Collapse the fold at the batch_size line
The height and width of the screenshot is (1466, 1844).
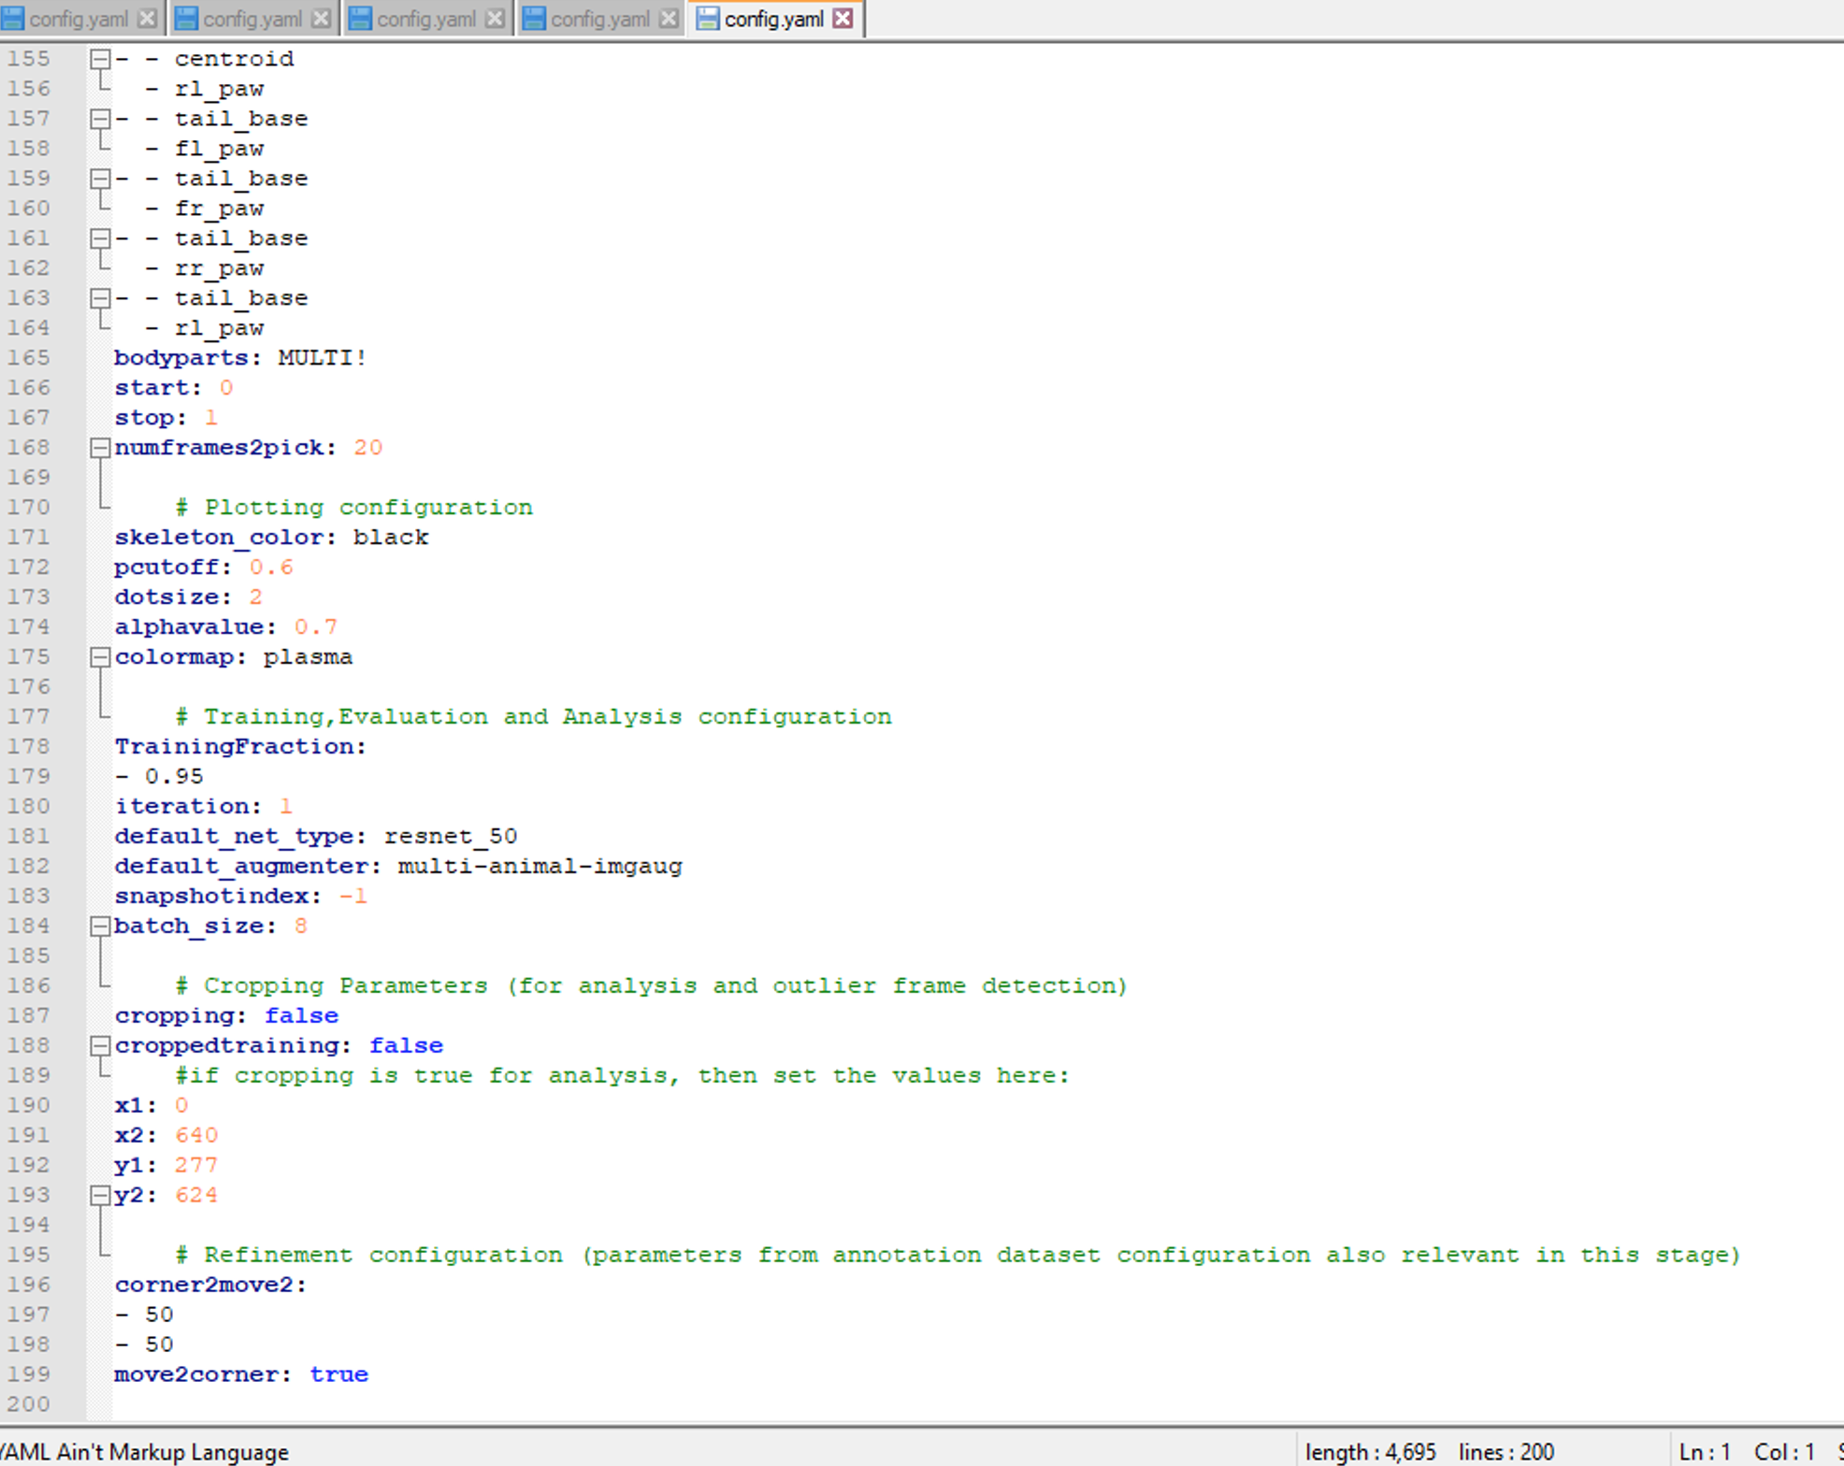coord(98,926)
